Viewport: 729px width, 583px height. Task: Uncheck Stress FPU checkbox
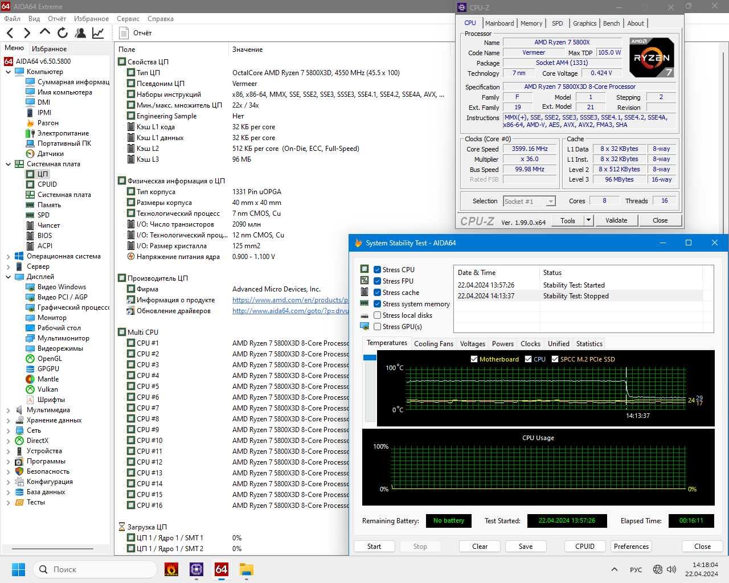(x=377, y=281)
